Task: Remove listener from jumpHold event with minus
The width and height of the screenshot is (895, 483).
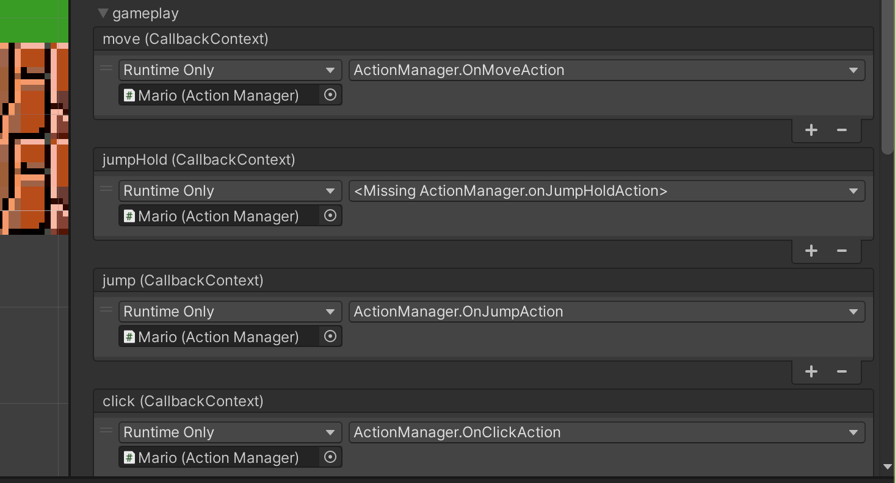Action: (x=842, y=251)
